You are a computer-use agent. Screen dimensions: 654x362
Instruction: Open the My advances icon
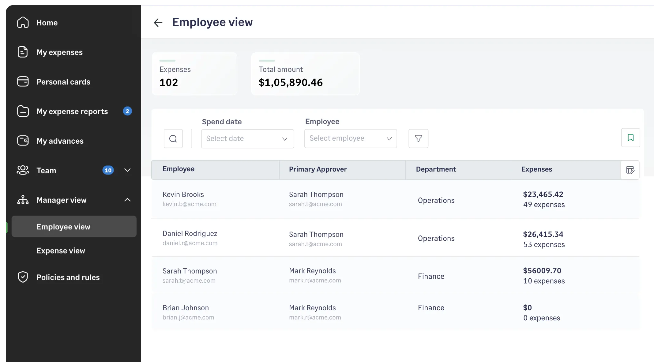23,141
